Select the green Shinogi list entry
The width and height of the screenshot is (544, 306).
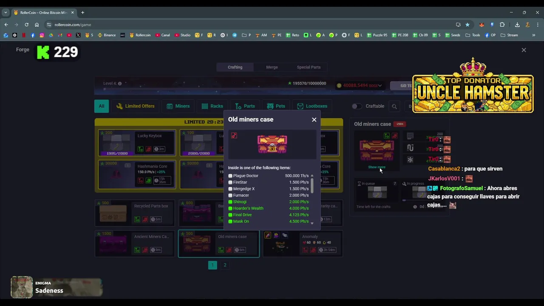point(269,202)
